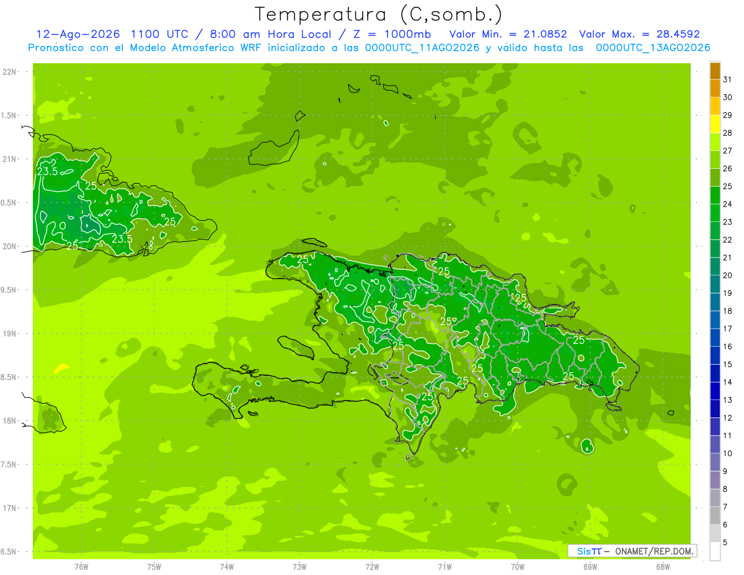Click legend value 21
This screenshot has height=575, width=744.
pyautogui.click(x=728, y=257)
